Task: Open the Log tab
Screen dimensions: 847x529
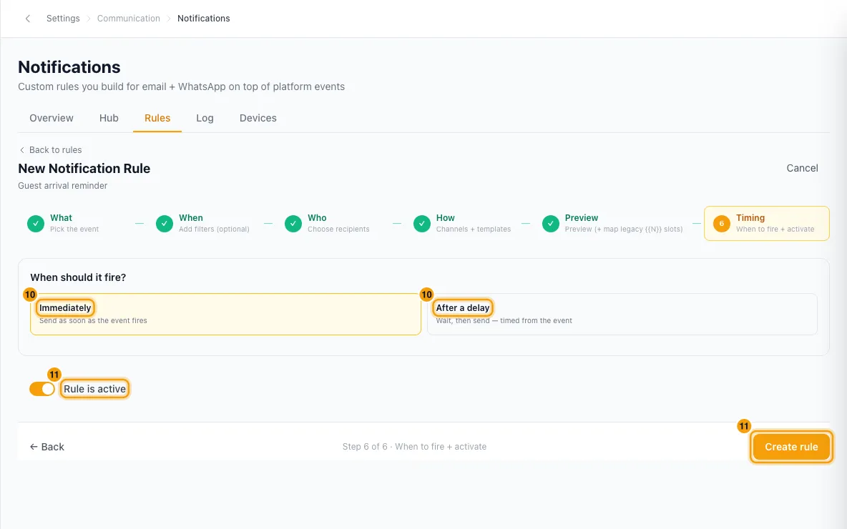Action: click(x=205, y=118)
